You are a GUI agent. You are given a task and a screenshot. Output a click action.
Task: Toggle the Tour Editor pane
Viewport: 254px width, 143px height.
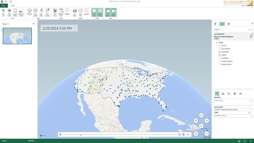pos(108,12)
